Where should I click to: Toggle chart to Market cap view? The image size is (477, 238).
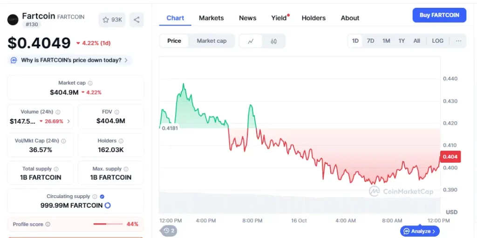(211, 41)
